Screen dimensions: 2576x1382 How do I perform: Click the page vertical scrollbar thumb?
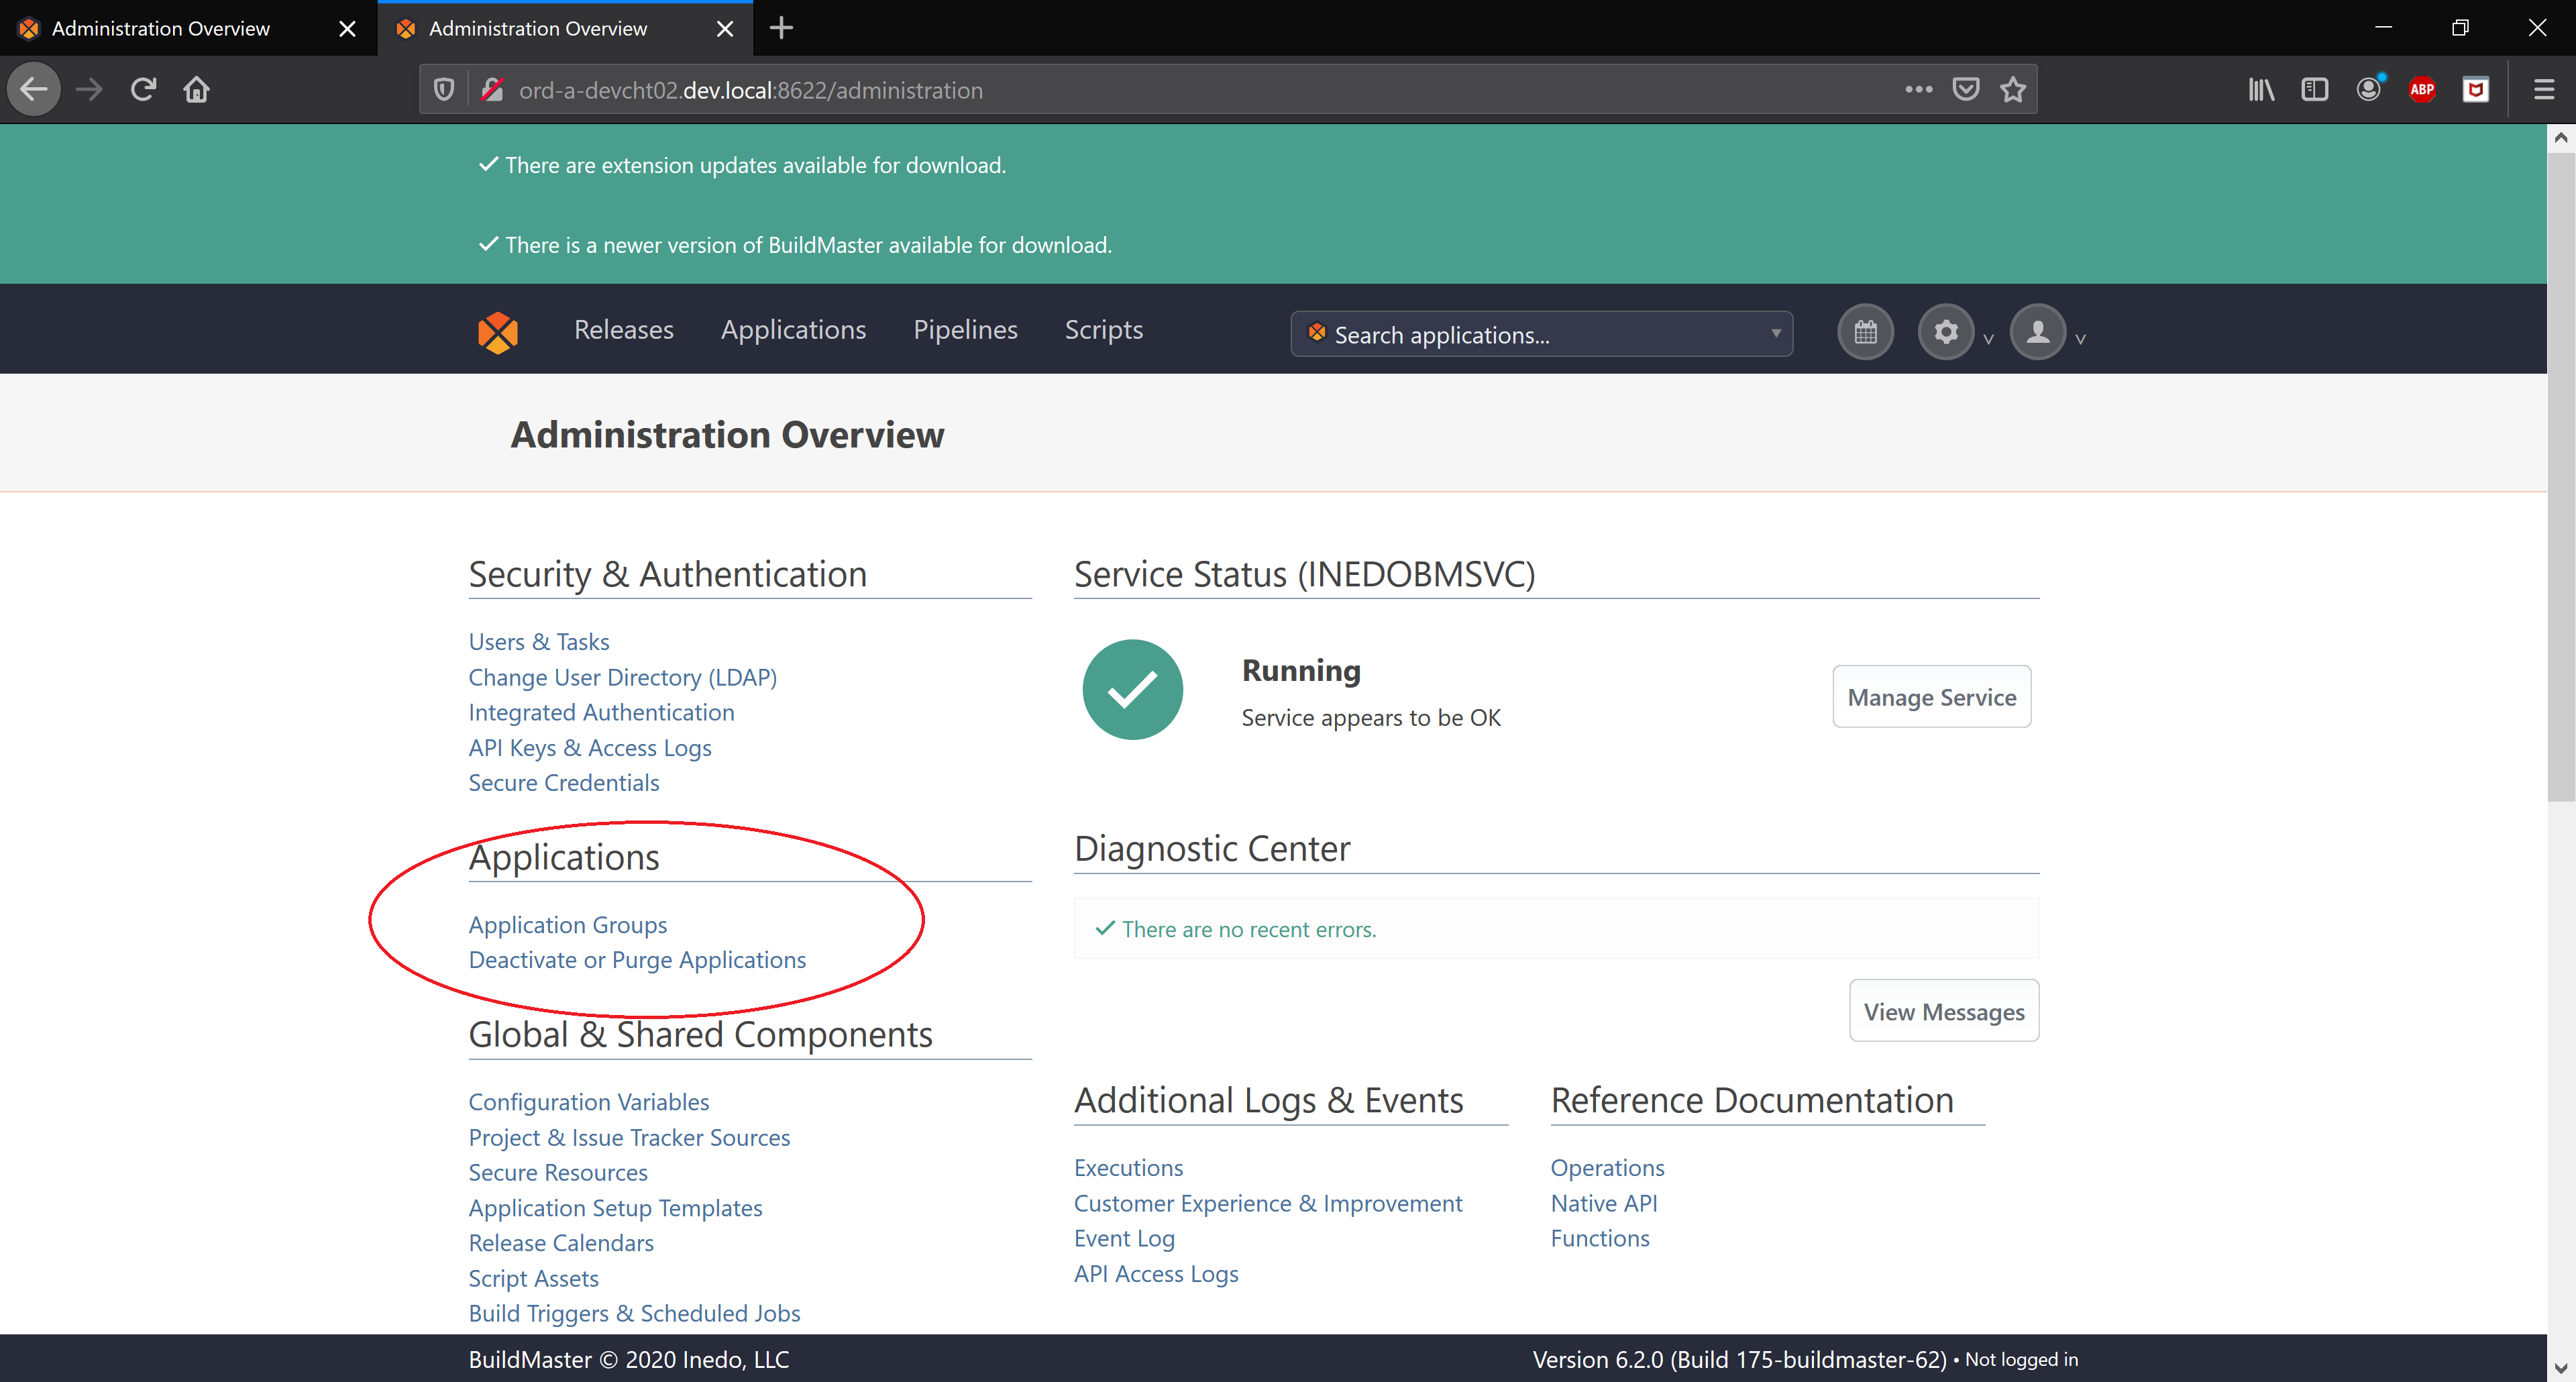(2560, 476)
